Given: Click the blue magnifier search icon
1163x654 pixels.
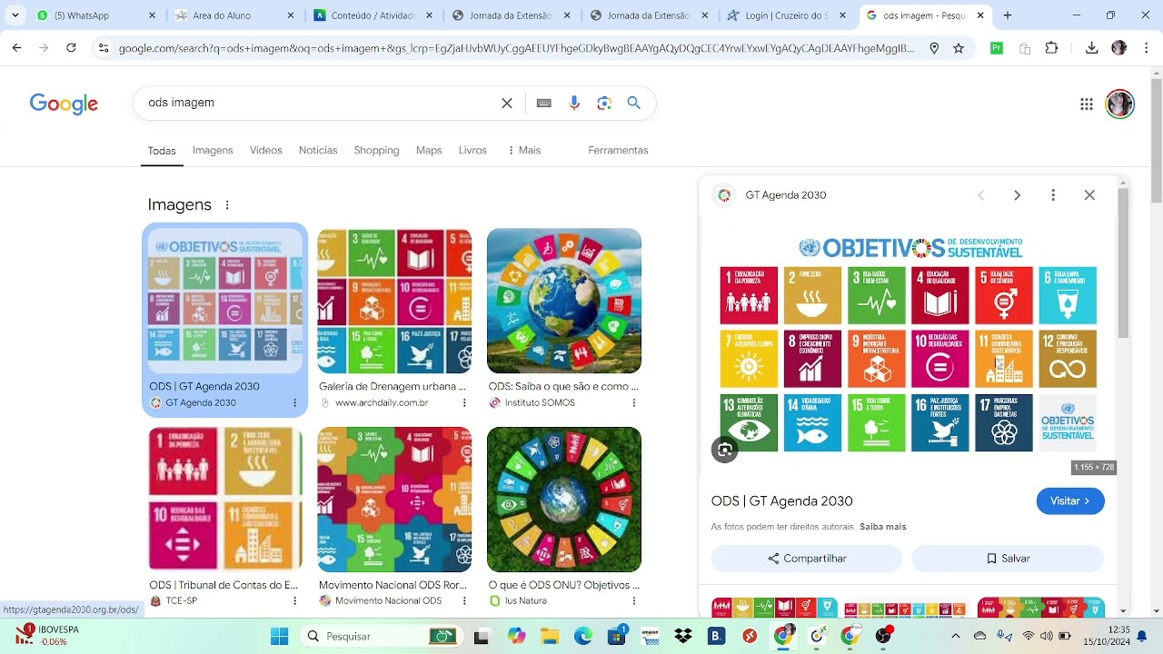Looking at the screenshot, I should click(634, 103).
